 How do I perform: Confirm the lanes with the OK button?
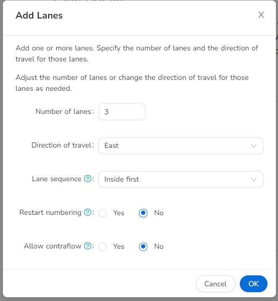(x=253, y=284)
